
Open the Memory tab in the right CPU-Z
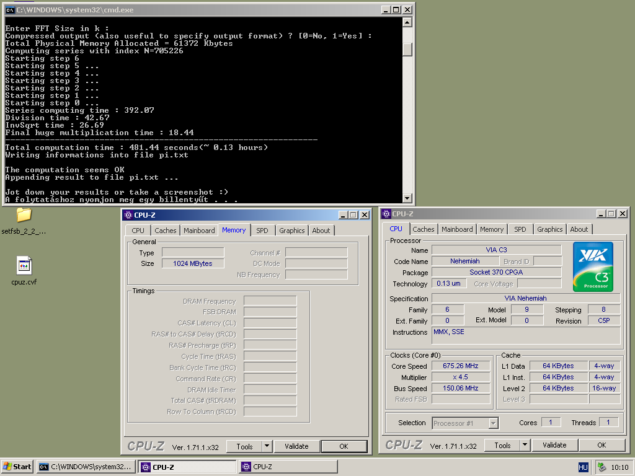pyautogui.click(x=492, y=229)
